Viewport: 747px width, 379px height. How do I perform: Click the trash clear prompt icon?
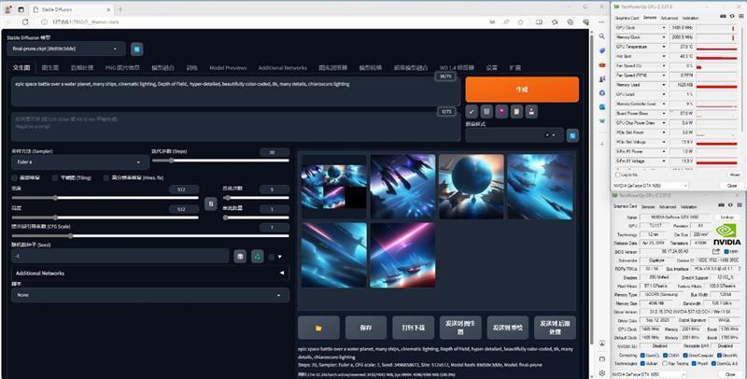(x=487, y=111)
